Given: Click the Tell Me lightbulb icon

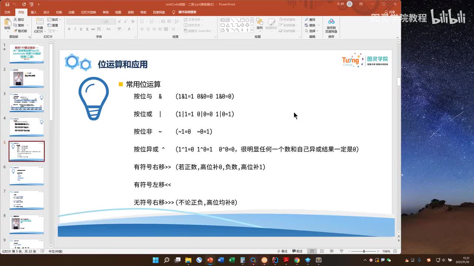Looking at the screenshot, I should pyautogui.click(x=174, y=12).
